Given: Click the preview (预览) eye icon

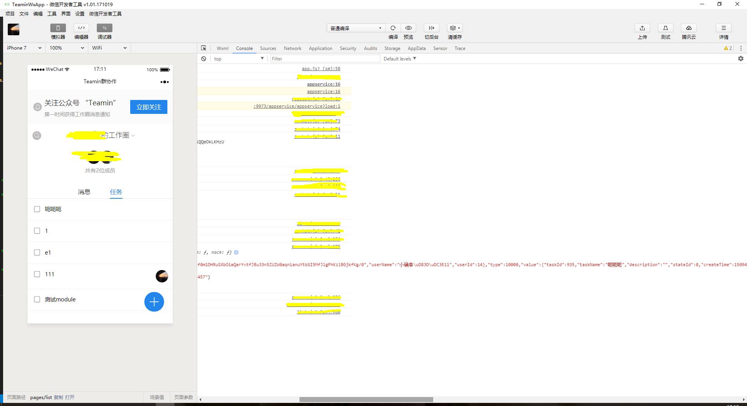Looking at the screenshot, I should point(408,28).
